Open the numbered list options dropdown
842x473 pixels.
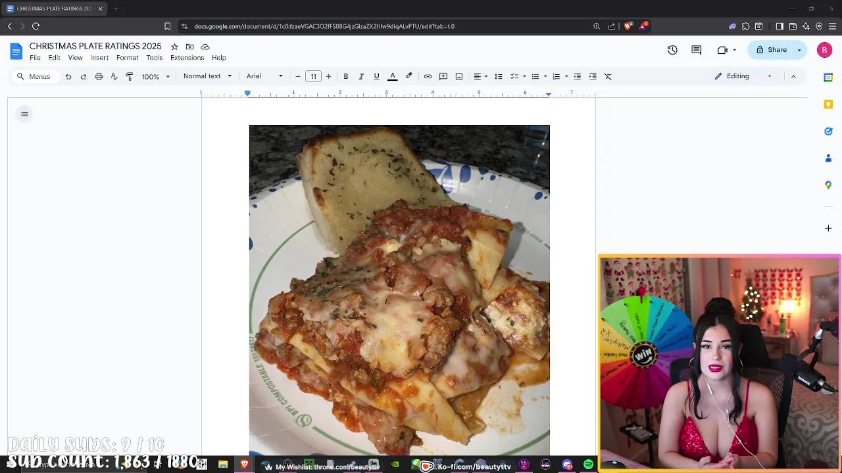(566, 76)
